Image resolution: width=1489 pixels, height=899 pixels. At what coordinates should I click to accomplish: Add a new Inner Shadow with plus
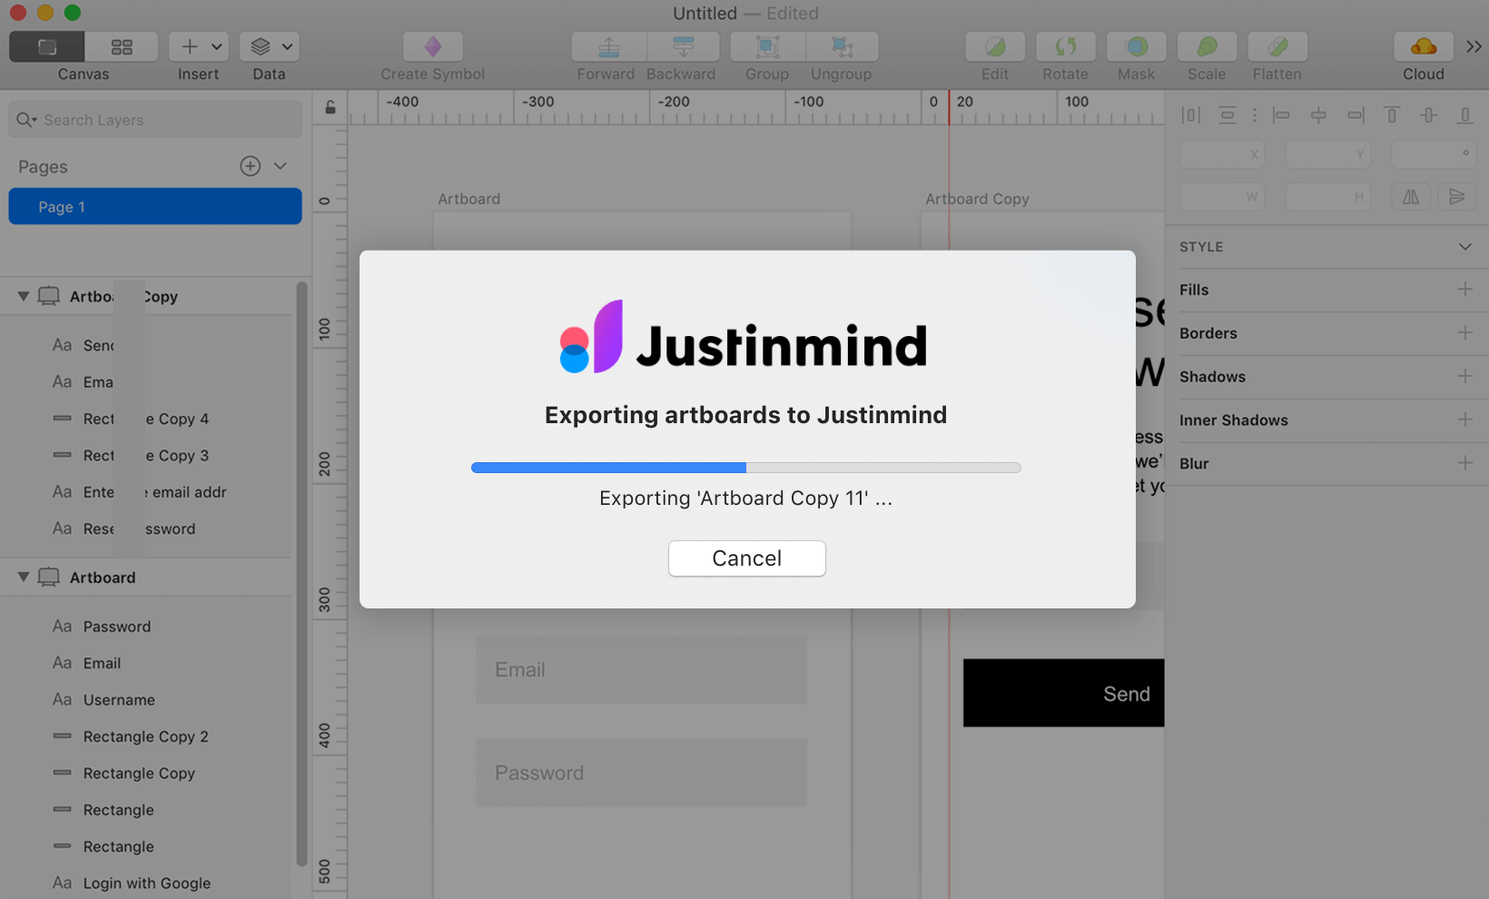point(1465,420)
